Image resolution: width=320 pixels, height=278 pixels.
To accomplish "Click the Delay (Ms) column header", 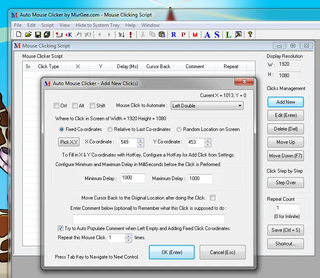I will click(x=127, y=67).
